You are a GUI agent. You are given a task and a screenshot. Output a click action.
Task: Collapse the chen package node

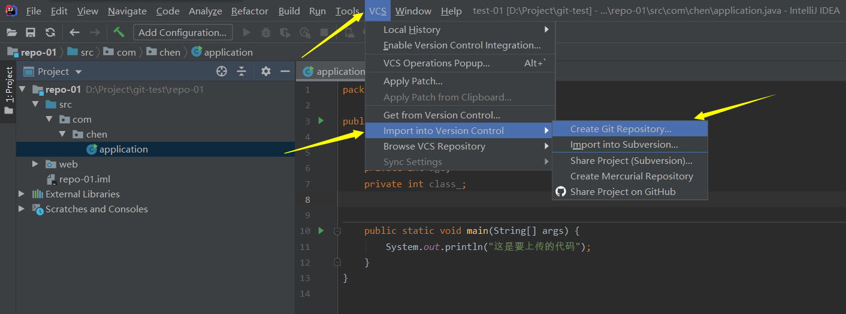(63, 135)
